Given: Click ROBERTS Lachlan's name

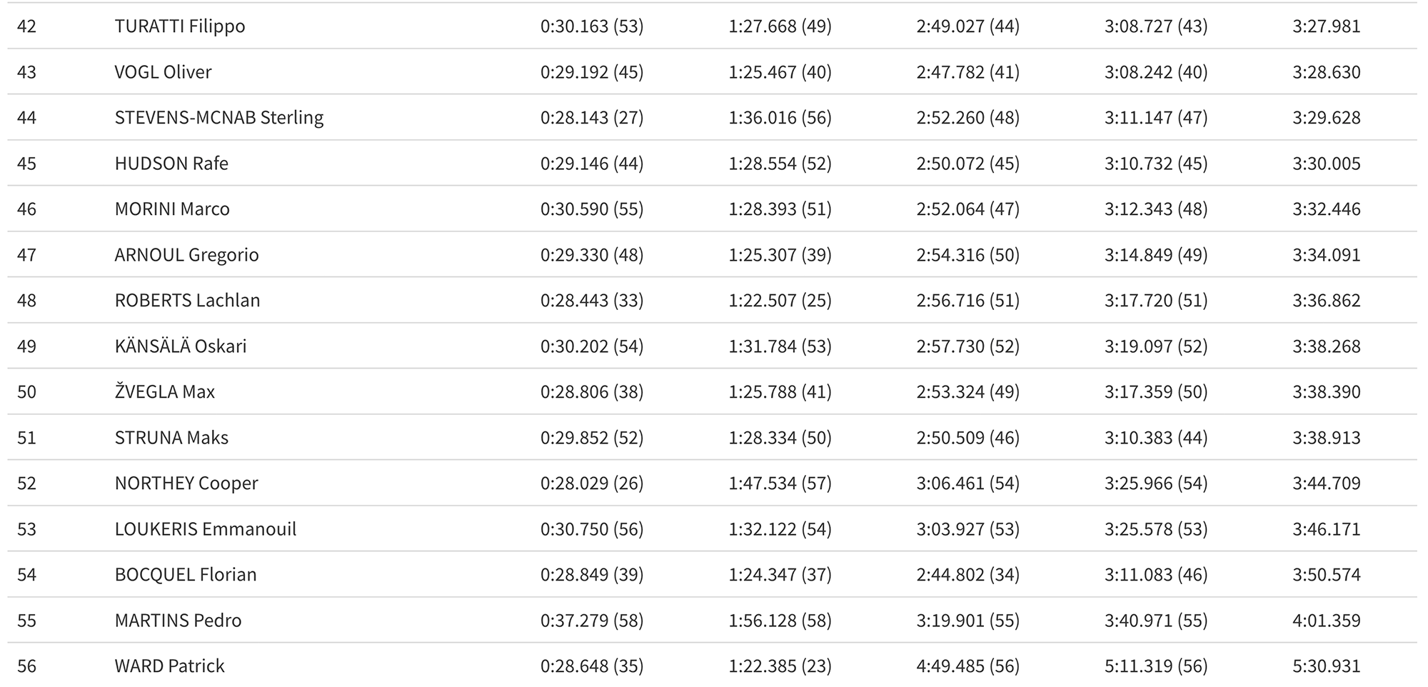Looking at the screenshot, I should [x=187, y=301].
